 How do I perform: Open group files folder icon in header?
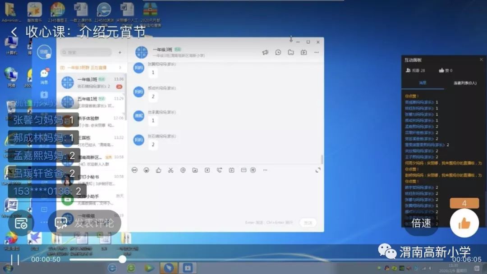click(291, 52)
